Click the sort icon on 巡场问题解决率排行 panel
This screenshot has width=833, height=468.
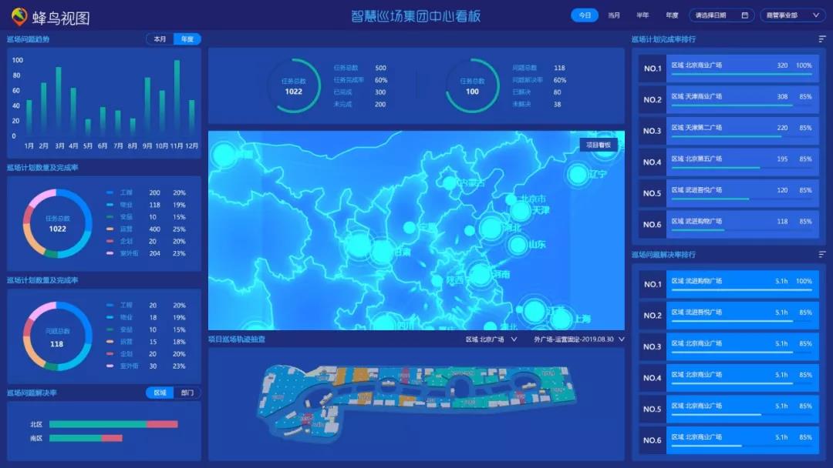tap(819, 253)
